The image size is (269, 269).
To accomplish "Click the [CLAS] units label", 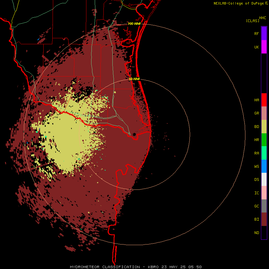I will 253,21.
